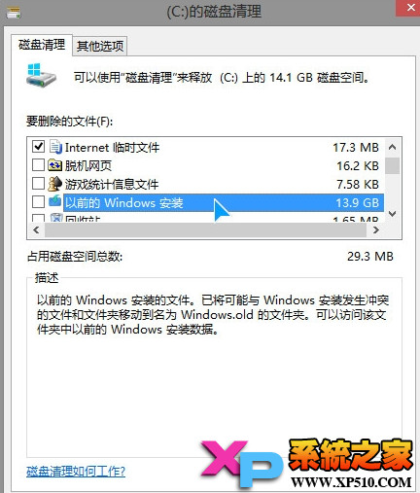The image size is (420, 493).
Task: Click the file list scroll up arrow
Action: pos(392,147)
